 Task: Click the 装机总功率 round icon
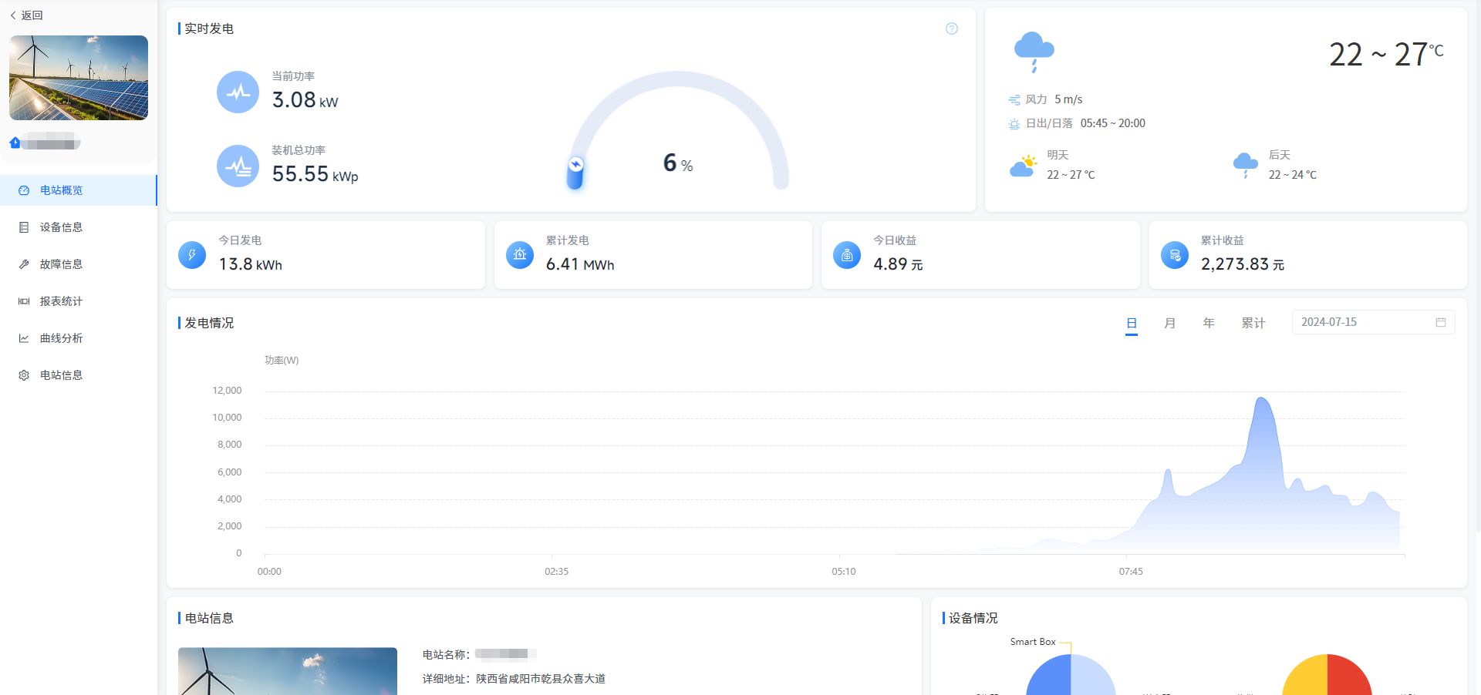click(x=238, y=166)
